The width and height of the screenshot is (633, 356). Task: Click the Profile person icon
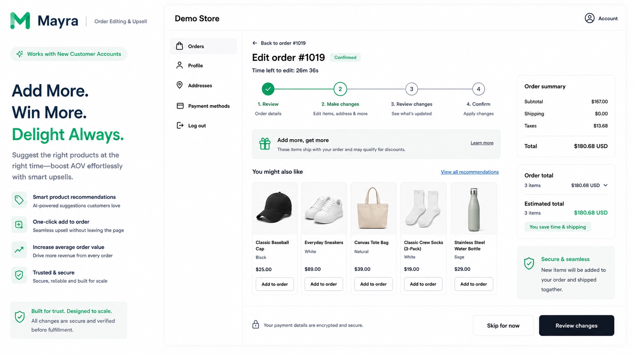pyautogui.click(x=179, y=65)
